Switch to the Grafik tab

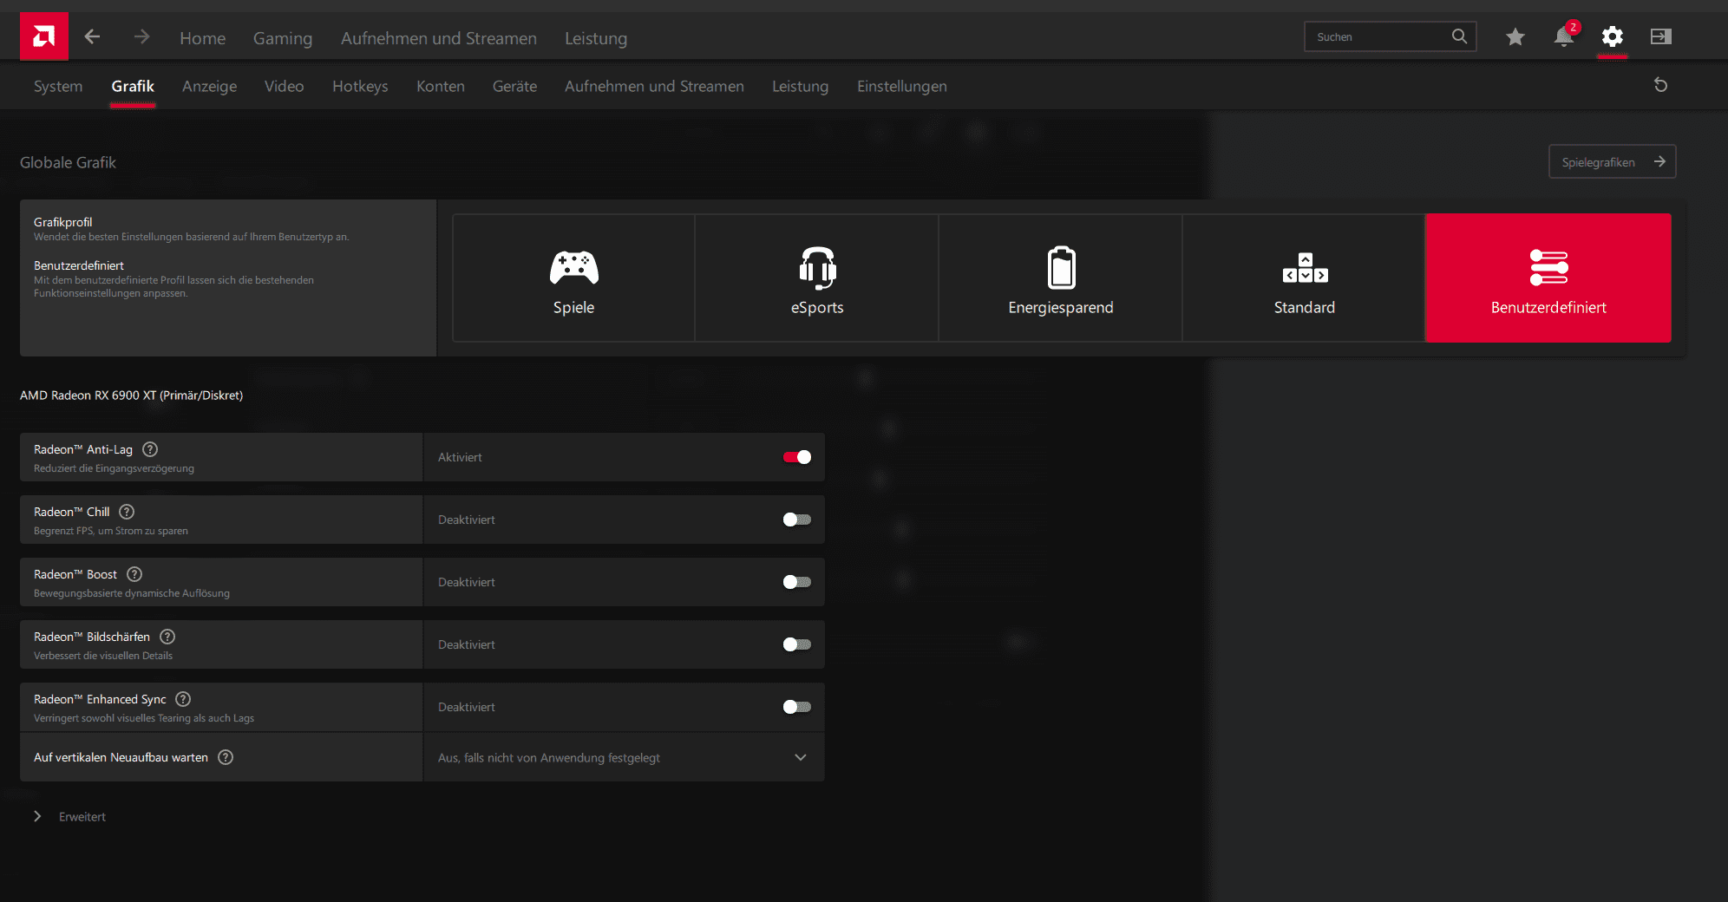tap(133, 86)
